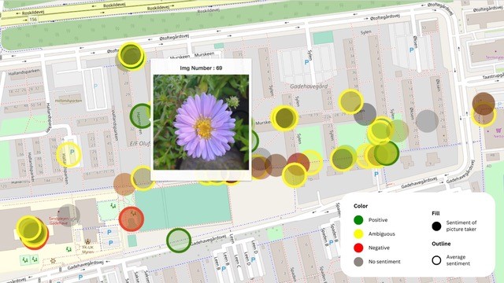504x283 pixels.
Task: Click the Img Number : 69 popup title
Action: (201, 68)
